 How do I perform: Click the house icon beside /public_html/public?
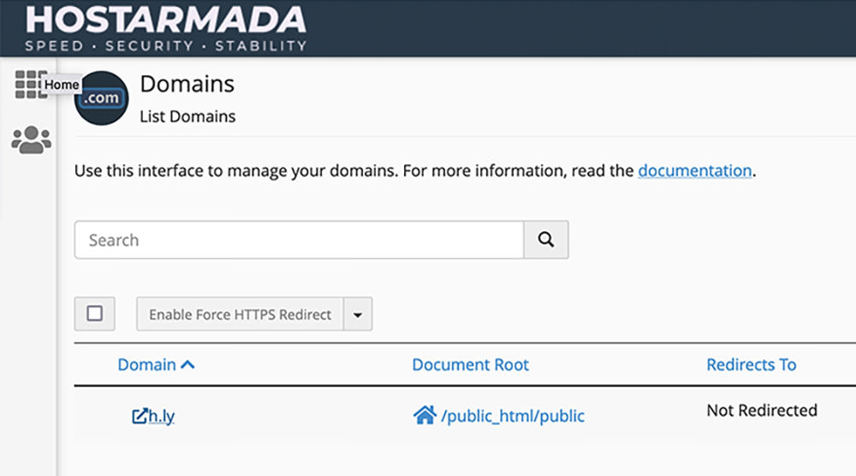pos(425,415)
